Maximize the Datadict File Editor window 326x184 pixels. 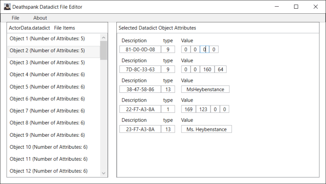coord(296,7)
